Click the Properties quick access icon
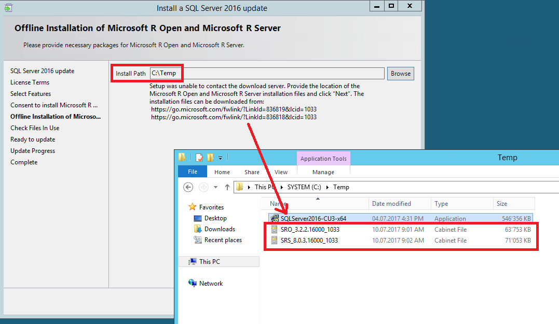 coord(199,158)
